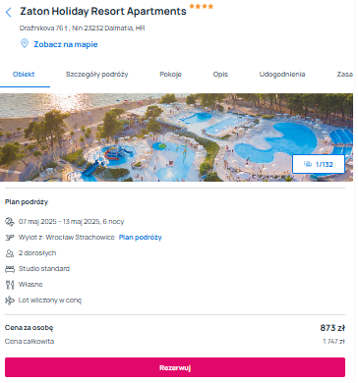The width and height of the screenshot is (358, 383).
Task: Click the cutlery icon beside Własne
Action: [10, 285]
